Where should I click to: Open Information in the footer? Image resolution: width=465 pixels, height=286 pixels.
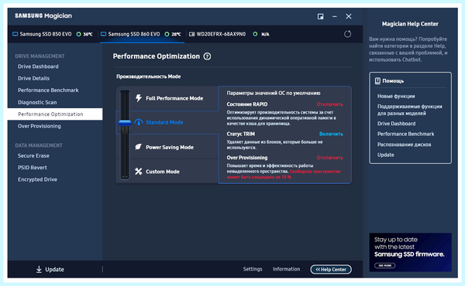click(x=287, y=269)
